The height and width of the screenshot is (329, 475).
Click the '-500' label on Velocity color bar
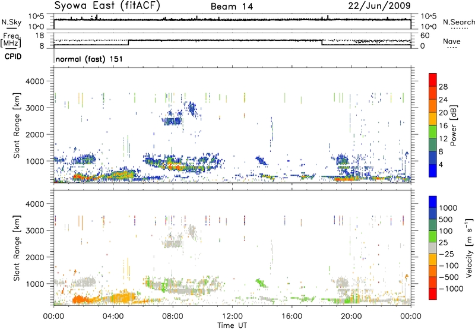(449, 277)
